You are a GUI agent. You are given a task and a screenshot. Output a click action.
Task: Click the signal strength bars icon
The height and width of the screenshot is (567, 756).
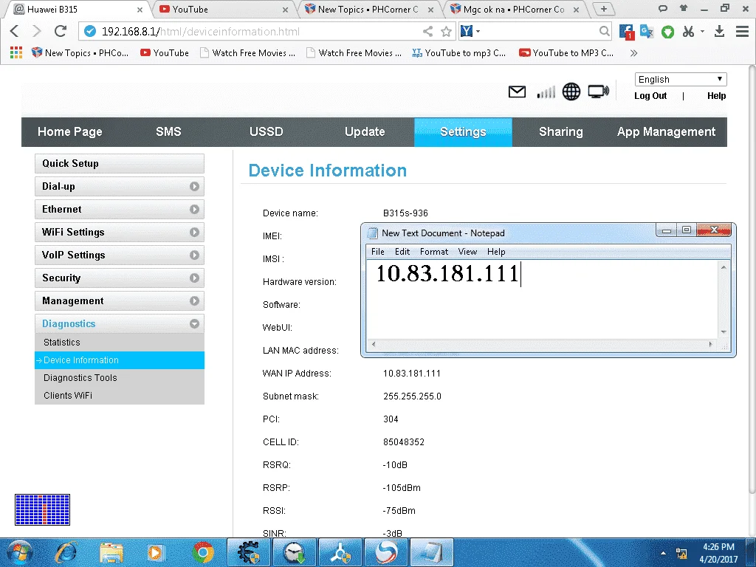coord(546,92)
